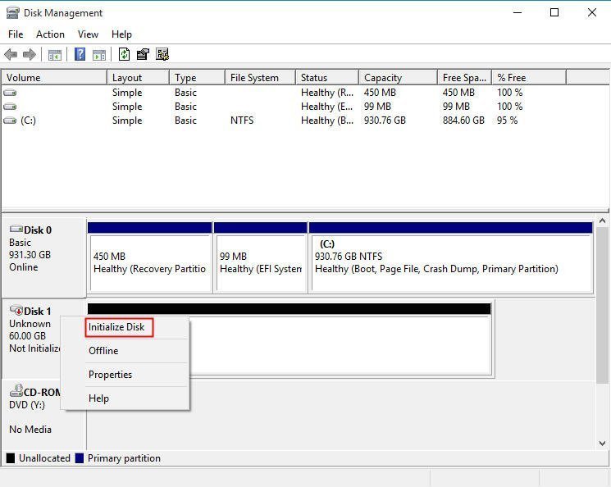Minimize the Disk Management window
The width and height of the screenshot is (611, 487).
point(518,12)
